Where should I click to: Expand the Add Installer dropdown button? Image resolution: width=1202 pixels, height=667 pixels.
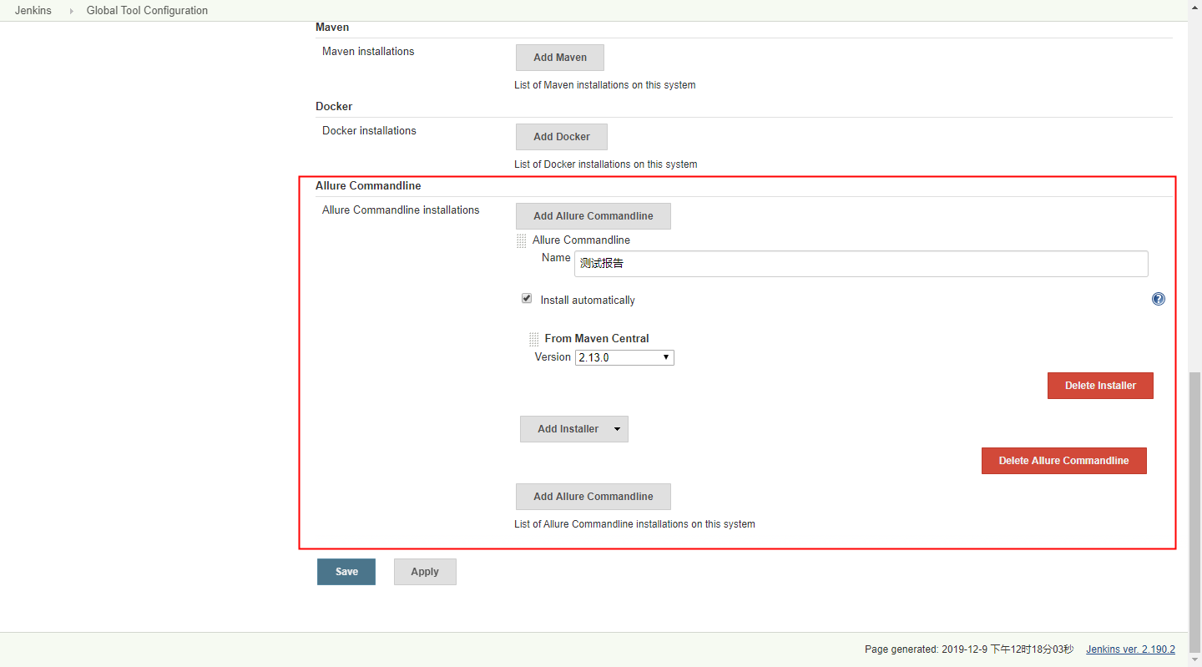[x=574, y=429]
